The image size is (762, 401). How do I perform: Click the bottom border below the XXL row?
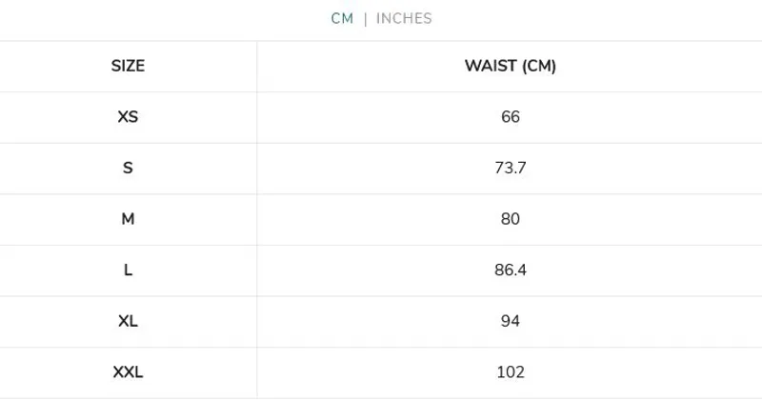[381, 398]
